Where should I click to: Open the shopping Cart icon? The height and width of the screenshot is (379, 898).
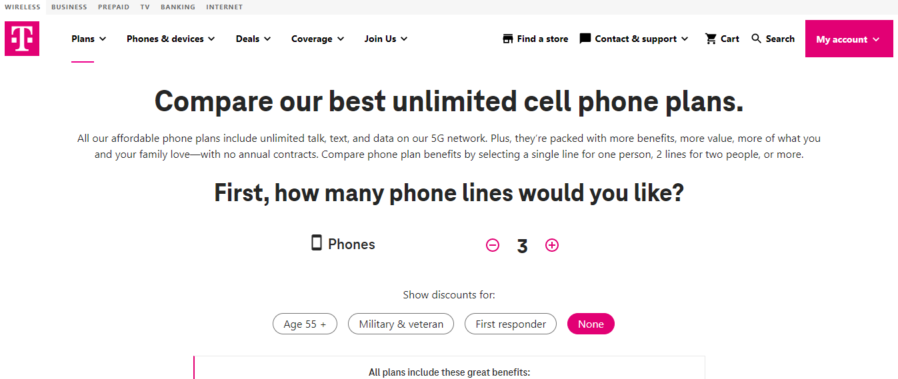coord(711,39)
